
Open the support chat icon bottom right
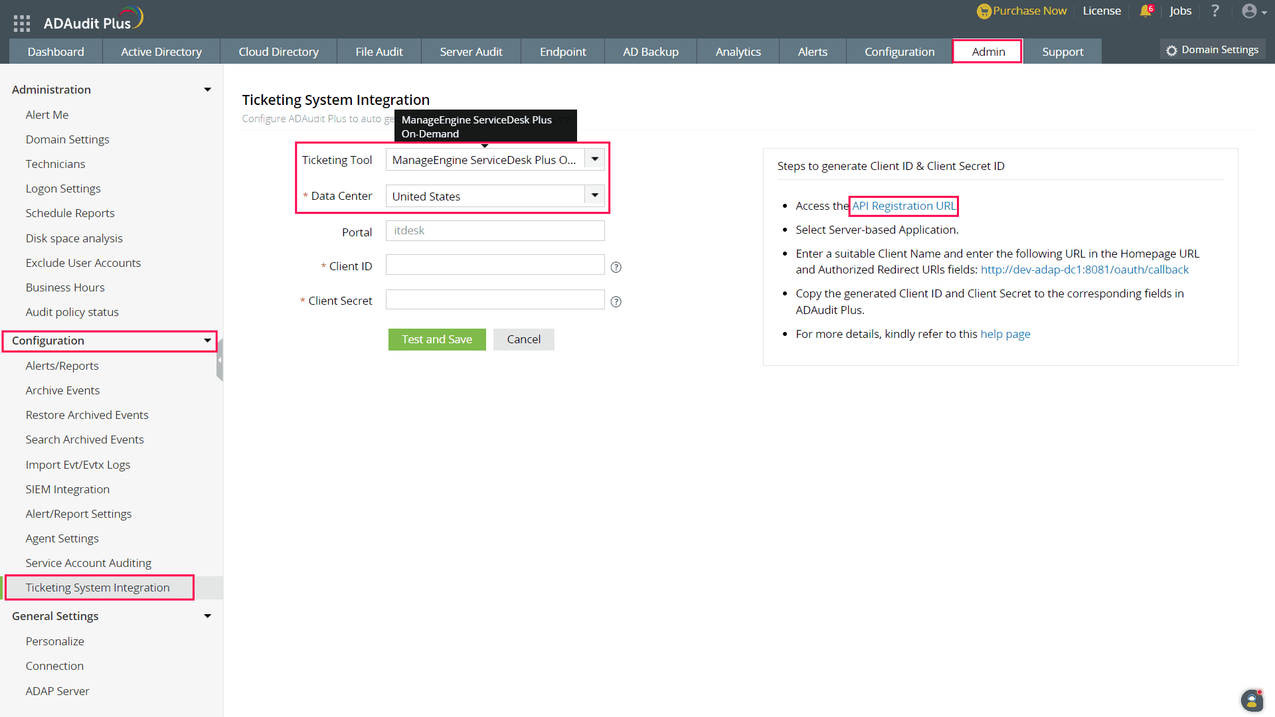point(1251,700)
